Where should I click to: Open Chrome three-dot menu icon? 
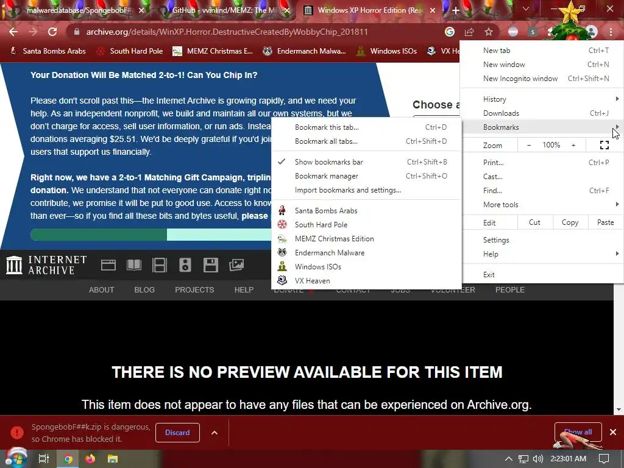click(x=611, y=32)
